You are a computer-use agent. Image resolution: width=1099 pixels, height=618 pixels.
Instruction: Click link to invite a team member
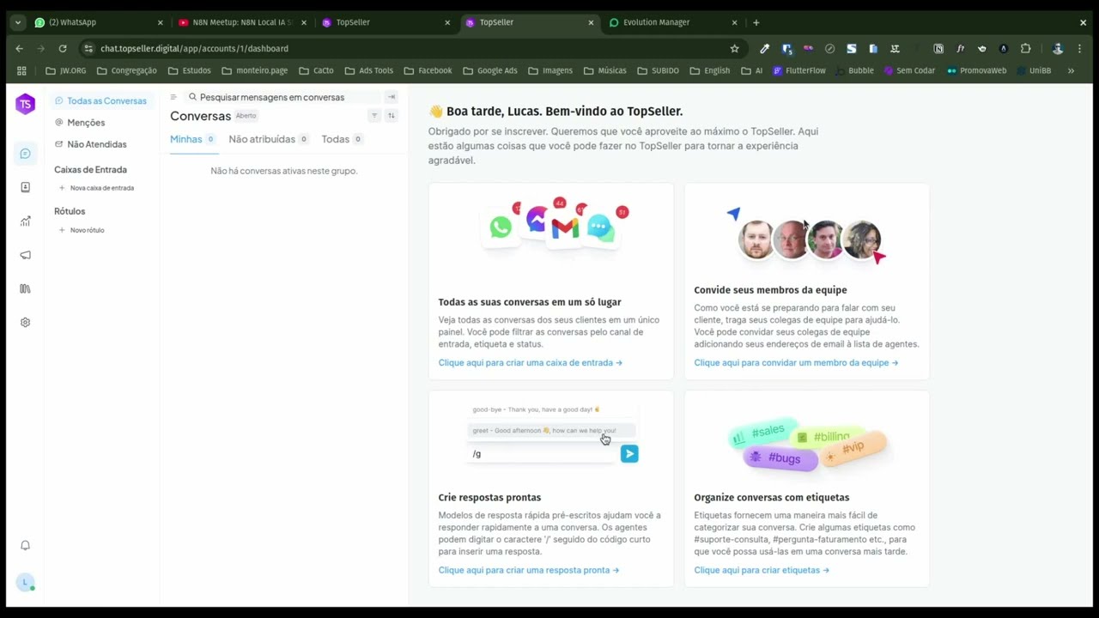[x=796, y=362]
